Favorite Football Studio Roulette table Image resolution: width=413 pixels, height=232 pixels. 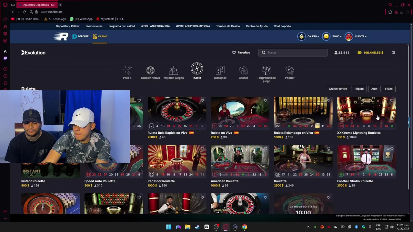392,149
